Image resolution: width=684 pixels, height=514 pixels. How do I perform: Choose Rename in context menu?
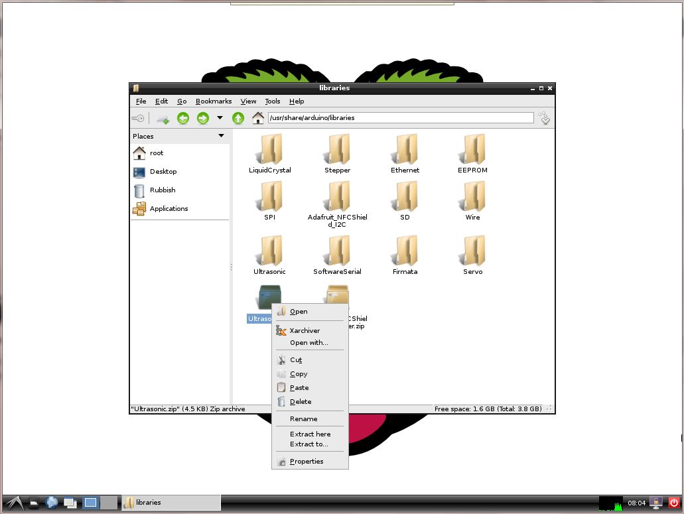coord(310,418)
